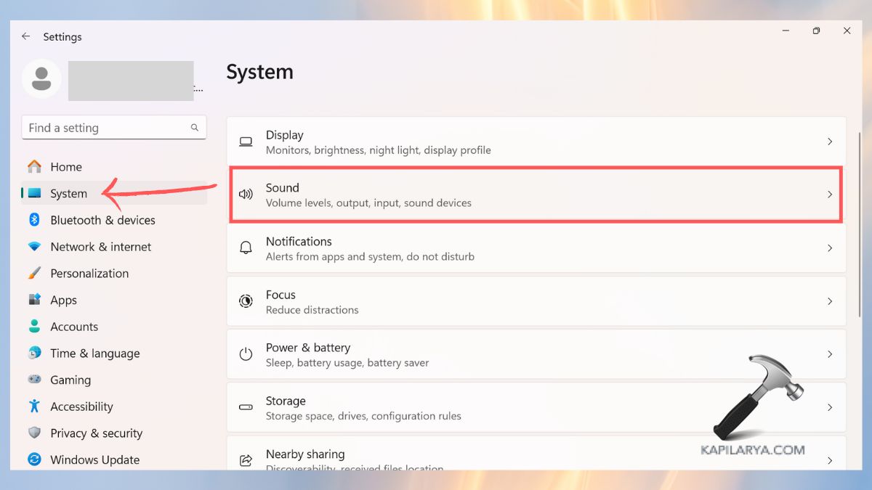The height and width of the screenshot is (490, 872).
Task: Click the Network wifi icon
Action: pyautogui.click(x=34, y=247)
